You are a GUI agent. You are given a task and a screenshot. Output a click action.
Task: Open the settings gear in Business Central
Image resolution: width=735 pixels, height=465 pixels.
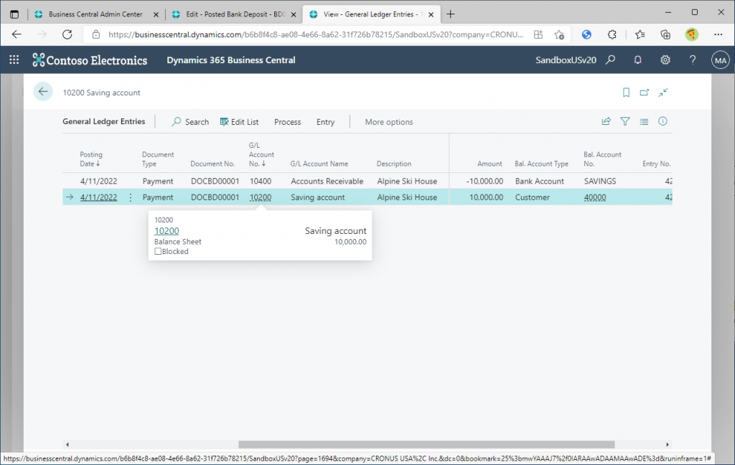click(x=665, y=60)
